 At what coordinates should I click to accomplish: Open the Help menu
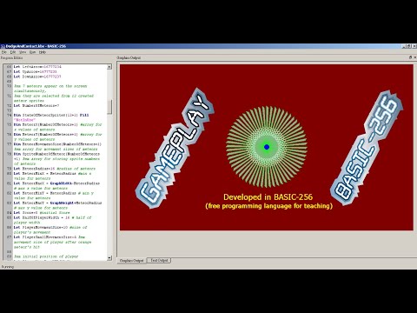click(x=43, y=52)
